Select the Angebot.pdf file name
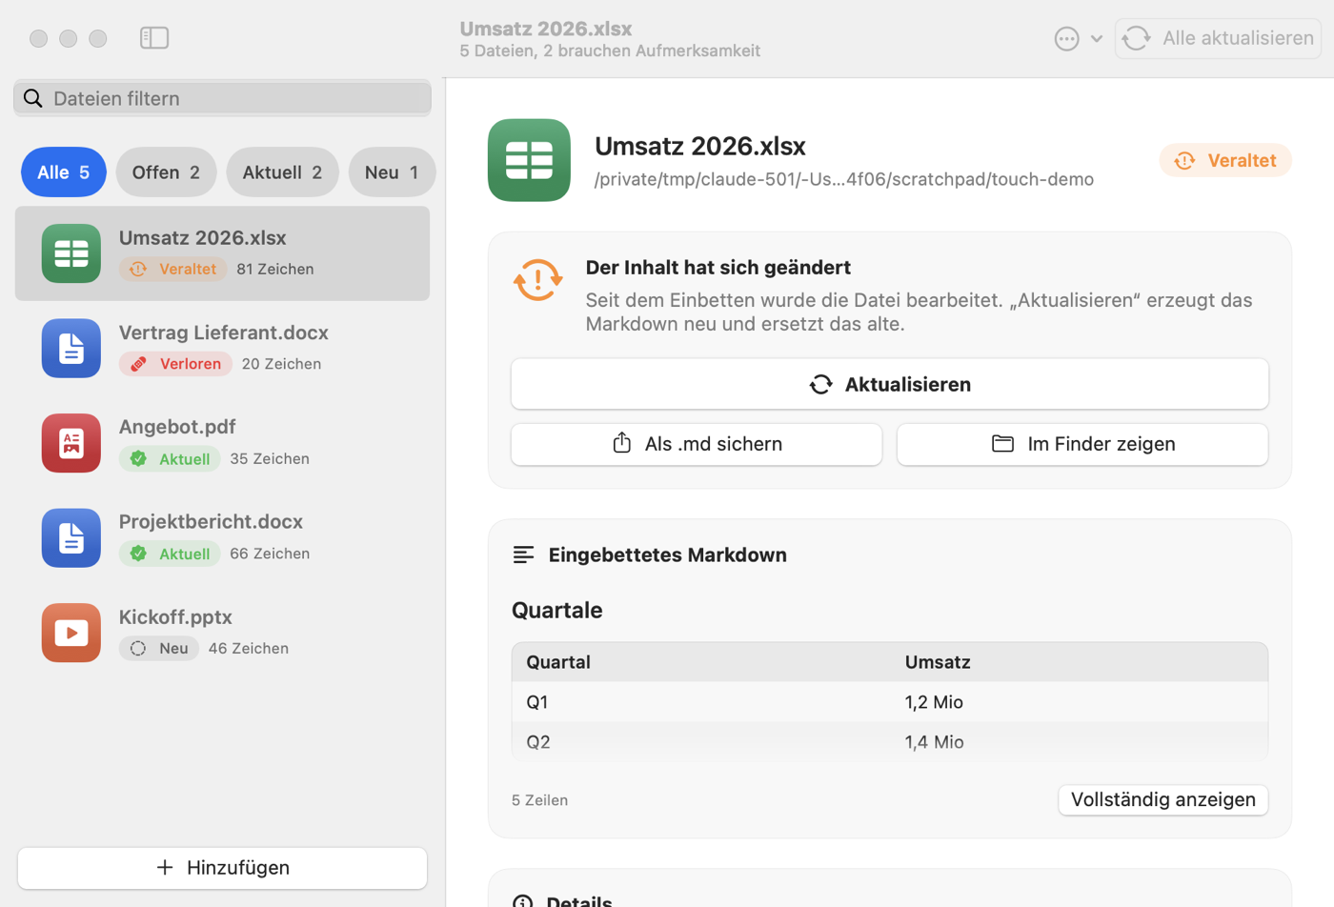 [x=177, y=427]
